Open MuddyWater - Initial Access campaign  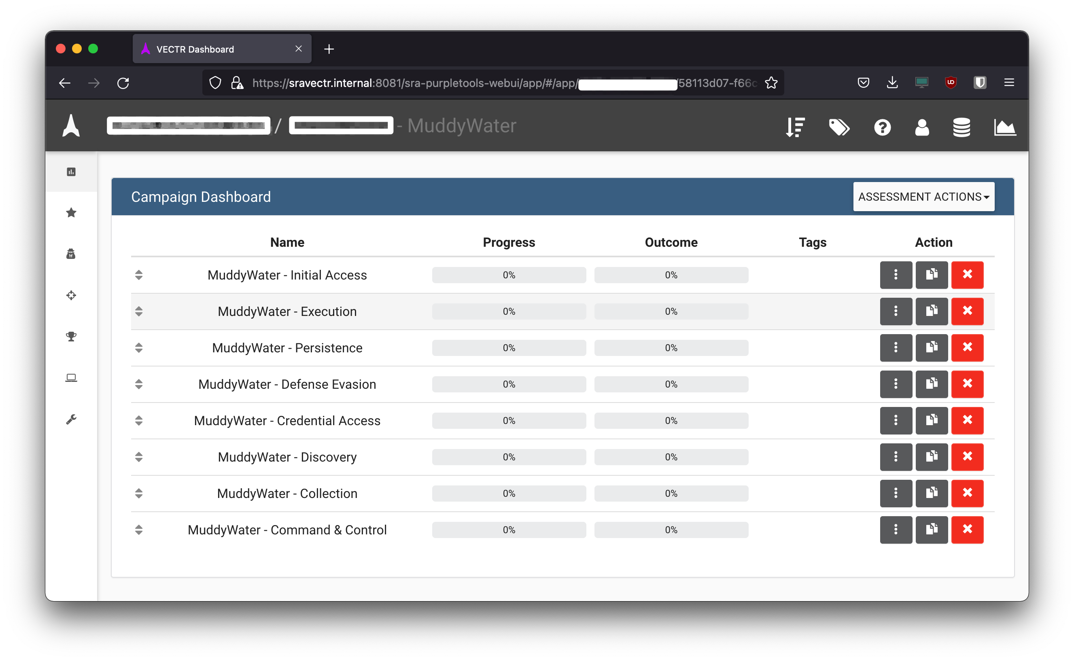pyautogui.click(x=287, y=275)
